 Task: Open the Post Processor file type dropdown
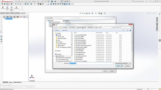(123, 63)
